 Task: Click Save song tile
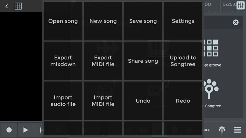pos(143,21)
